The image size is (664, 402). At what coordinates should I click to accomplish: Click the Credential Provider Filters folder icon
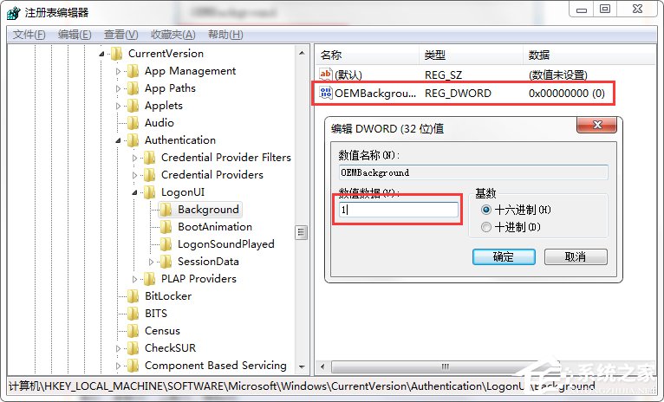149,158
